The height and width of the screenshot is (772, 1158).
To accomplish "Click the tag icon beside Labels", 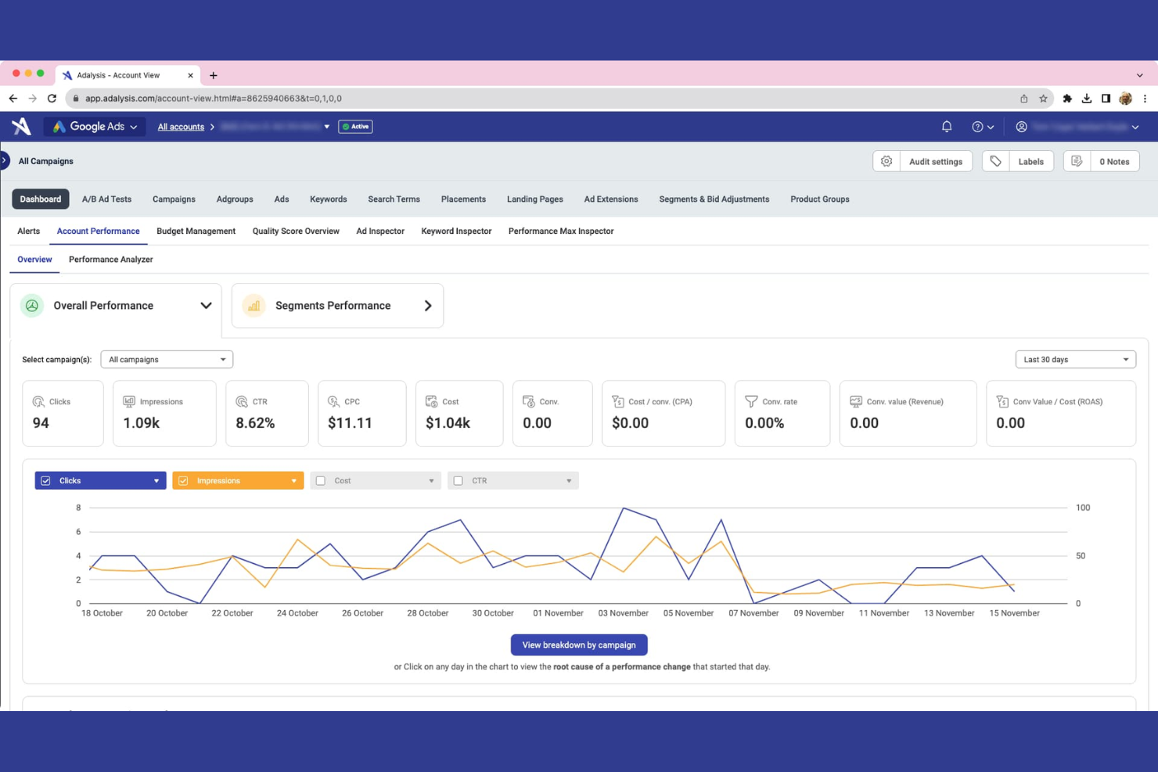I will (995, 160).
